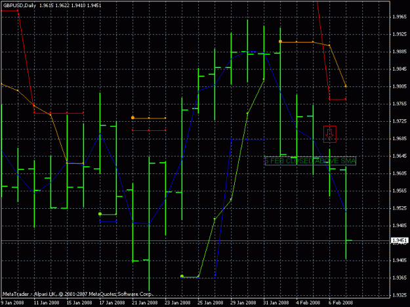Image resolution: width=410 pixels, height=307 pixels.
Task: Select large green dot above 17 Jan 2008
Action: [x=100, y=214]
